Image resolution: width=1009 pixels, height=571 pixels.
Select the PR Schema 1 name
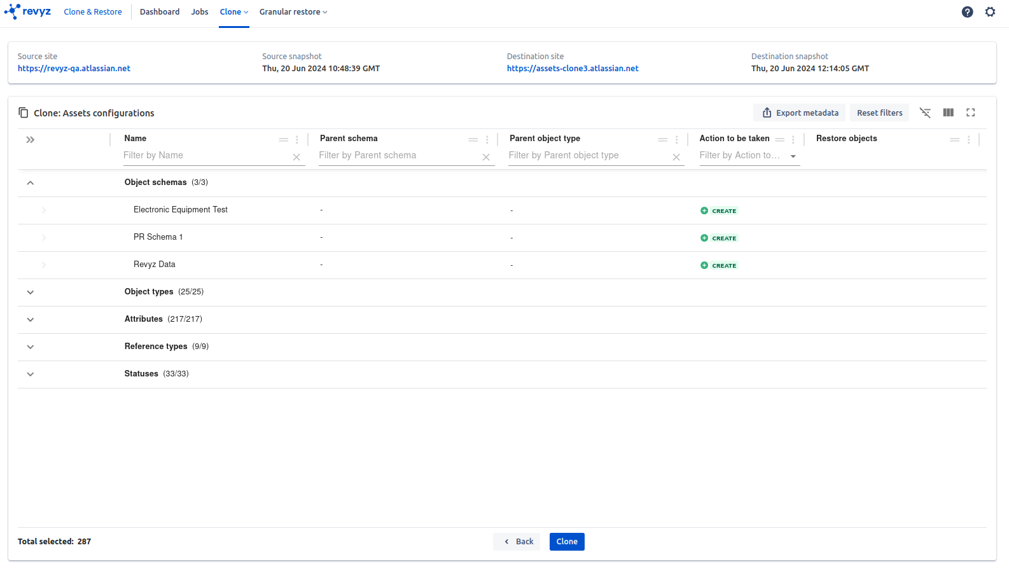click(x=158, y=237)
